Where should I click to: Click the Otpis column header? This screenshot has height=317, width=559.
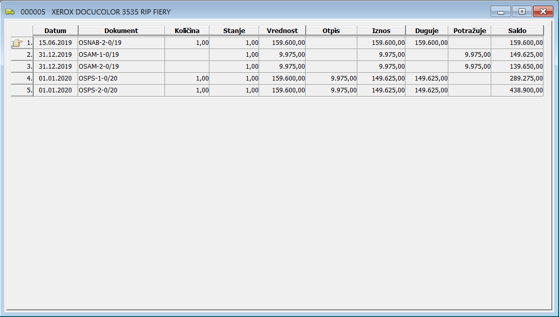(x=331, y=30)
